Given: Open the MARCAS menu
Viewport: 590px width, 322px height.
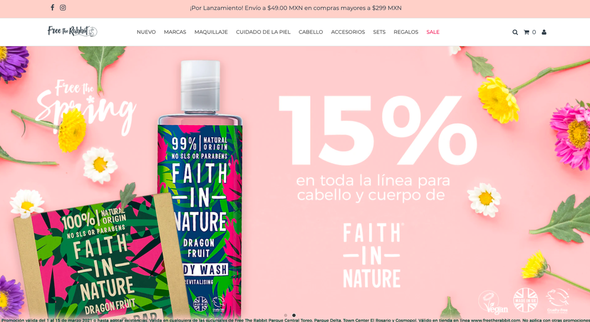Looking at the screenshot, I should click(175, 32).
